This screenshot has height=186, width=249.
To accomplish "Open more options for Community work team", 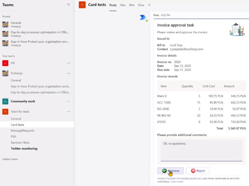I will click(69, 101).
